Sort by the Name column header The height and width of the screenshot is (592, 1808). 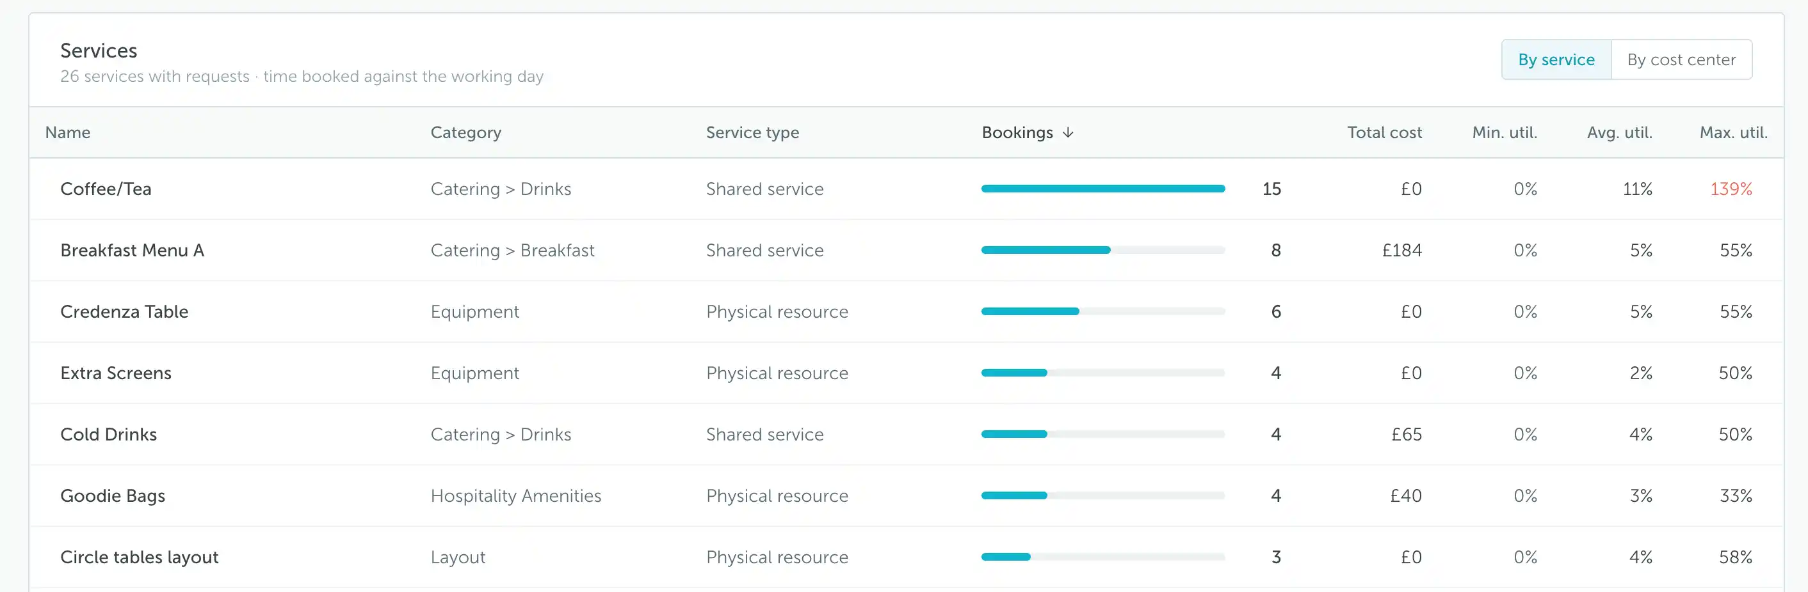(67, 132)
